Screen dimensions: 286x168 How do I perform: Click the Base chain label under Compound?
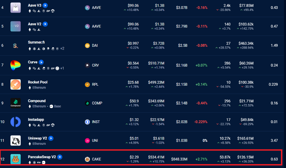pos(58,106)
